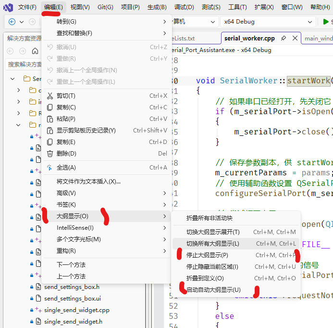Click 切换大纲显示展开(T) submenu item
333x328 pixels.
tap(236, 232)
